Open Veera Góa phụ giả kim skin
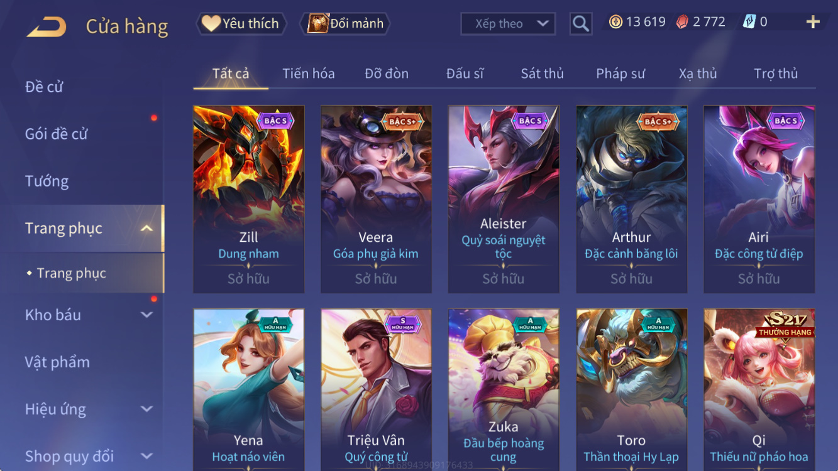This screenshot has height=471, width=838. 376,199
